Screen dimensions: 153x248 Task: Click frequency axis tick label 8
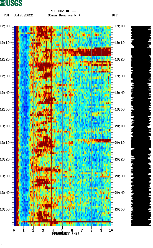pyautogui.click(x=91, y=231)
